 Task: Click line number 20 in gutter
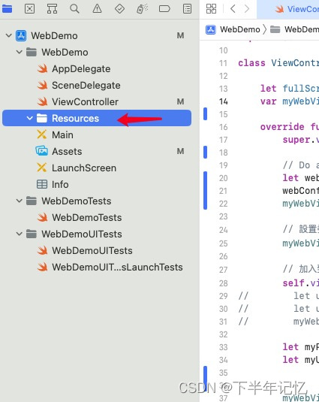tap(223, 178)
